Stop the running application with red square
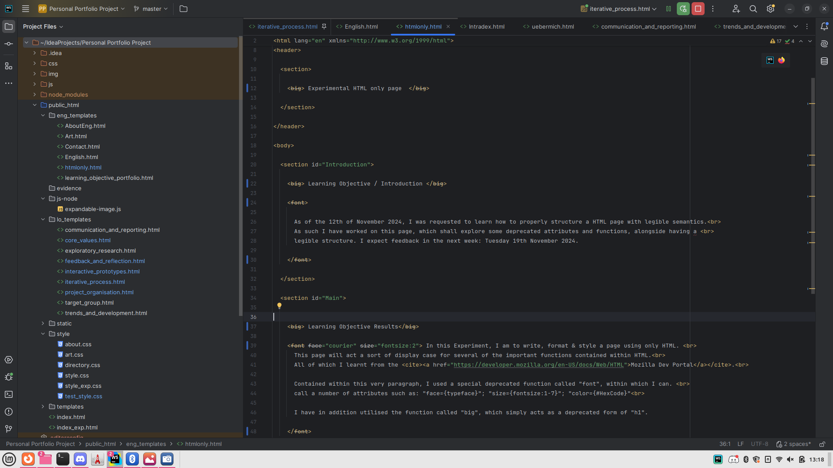 698,9
